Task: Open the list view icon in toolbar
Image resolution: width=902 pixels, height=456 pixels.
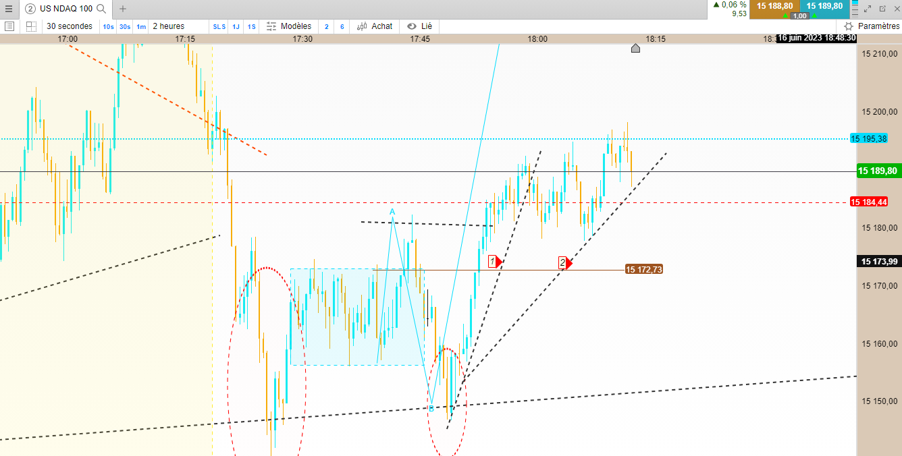Action: click(x=9, y=26)
